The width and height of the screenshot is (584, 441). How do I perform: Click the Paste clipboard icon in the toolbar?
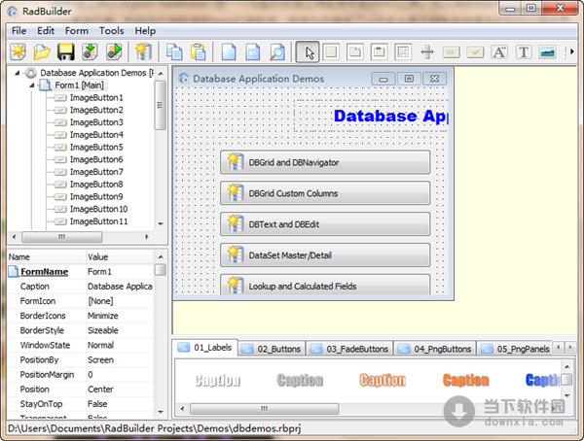[199, 51]
